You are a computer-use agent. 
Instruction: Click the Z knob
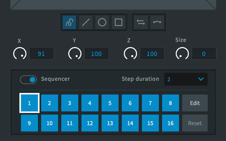[130, 54]
